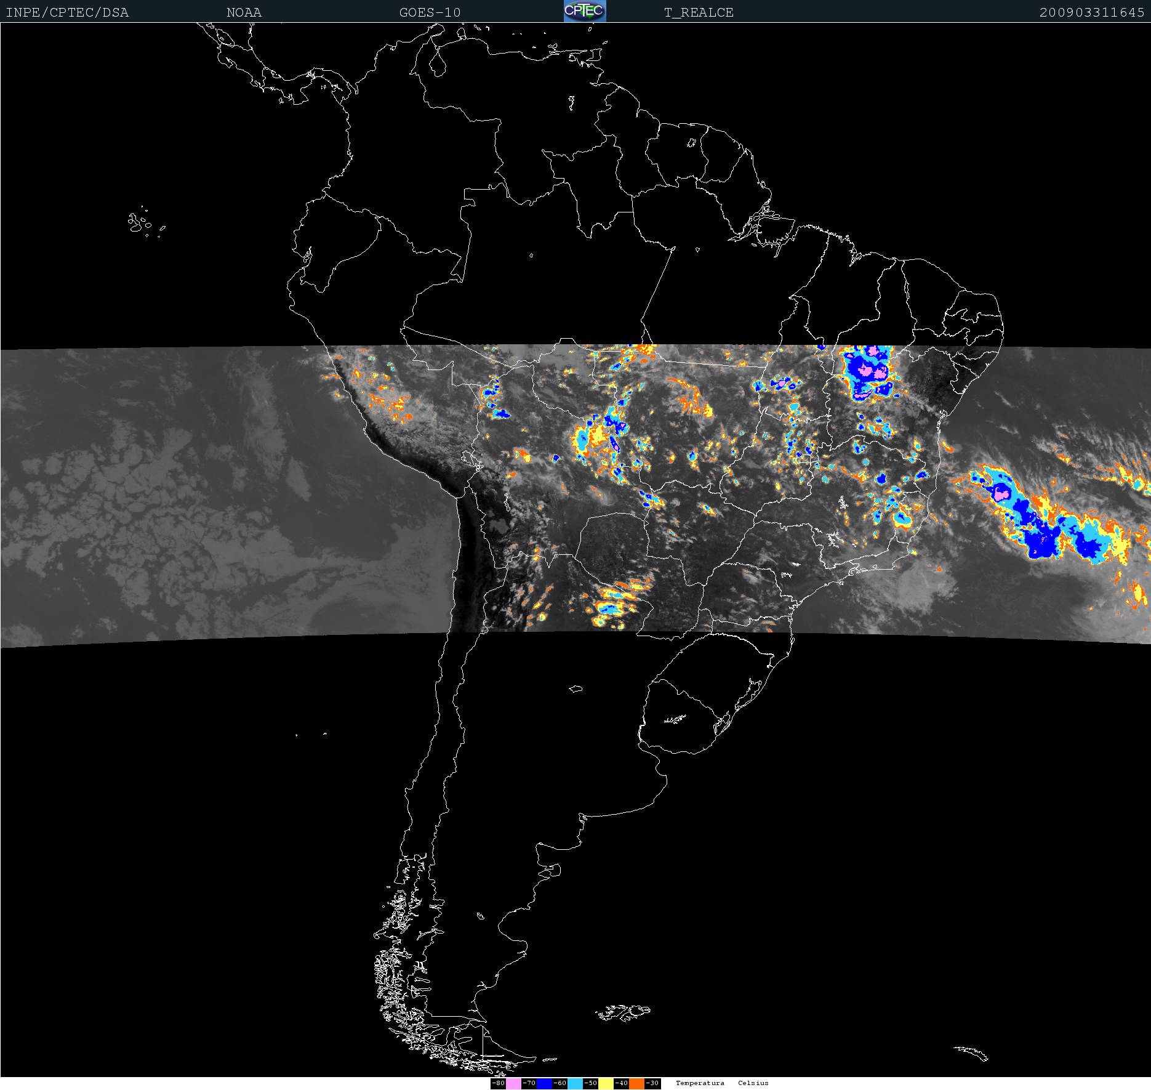Click the 200903311645 timestamp
Image resolution: width=1151 pixels, height=1090 pixels.
(x=1091, y=12)
